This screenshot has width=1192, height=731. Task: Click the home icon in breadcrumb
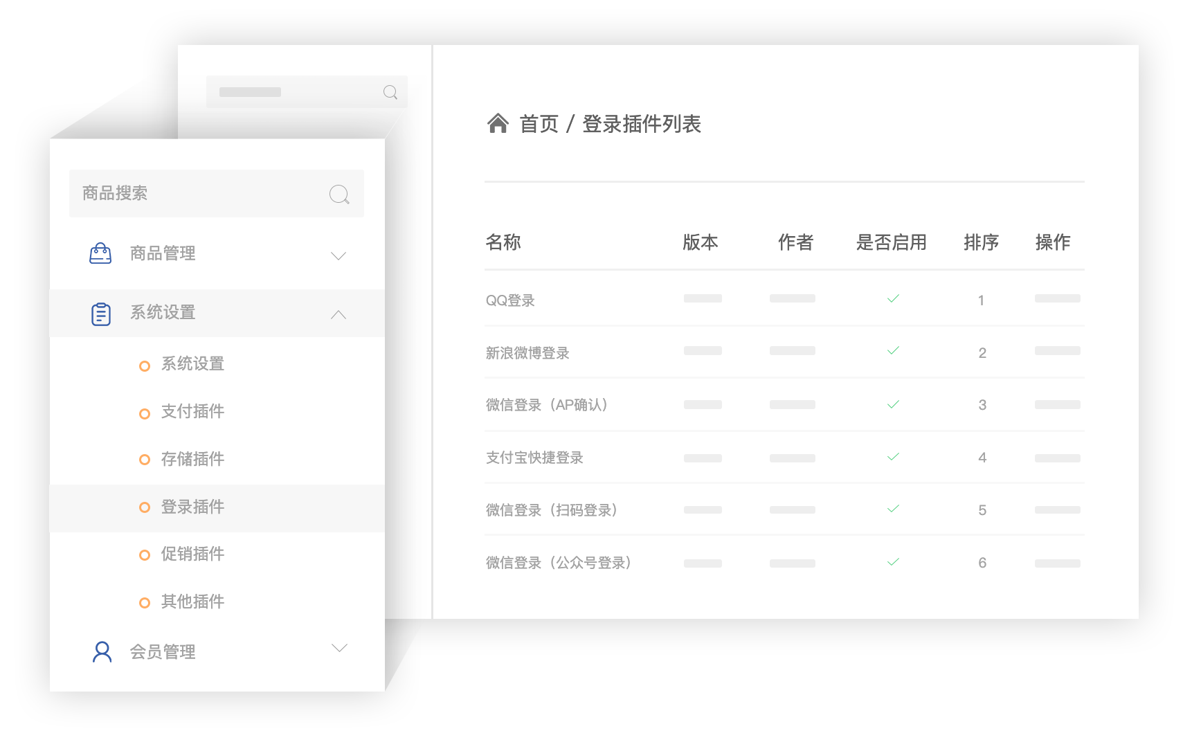[x=498, y=123]
